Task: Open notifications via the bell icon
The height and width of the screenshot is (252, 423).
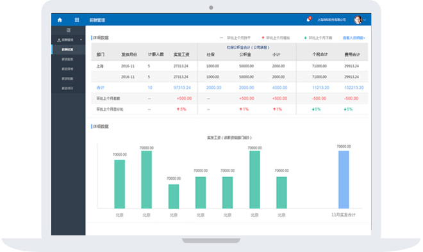Action: 308,20
